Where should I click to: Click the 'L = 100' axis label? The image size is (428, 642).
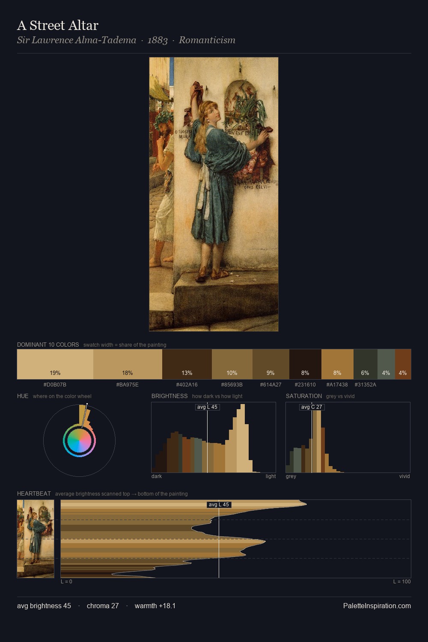(402, 582)
